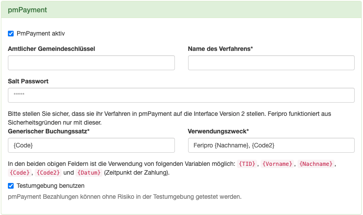The width and height of the screenshot is (363, 215).
Task: Click the Amtlicher Gemeindeschlüssel label
Action: tap(51, 49)
